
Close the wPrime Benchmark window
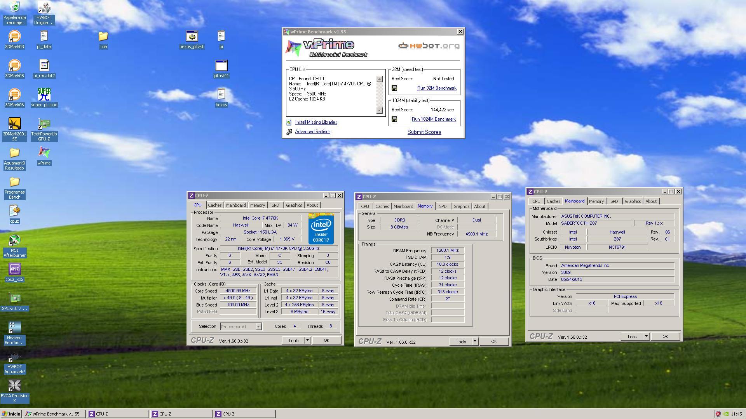460,32
